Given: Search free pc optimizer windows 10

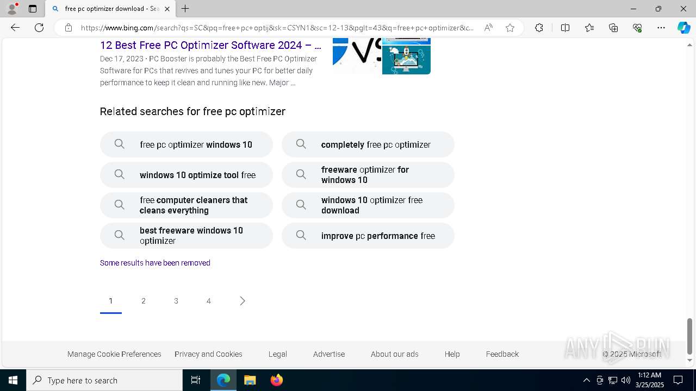Looking at the screenshot, I should tap(187, 144).
